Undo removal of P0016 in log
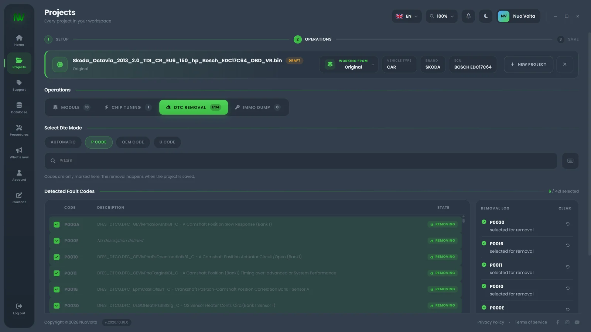The image size is (591, 332). [x=568, y=245]
